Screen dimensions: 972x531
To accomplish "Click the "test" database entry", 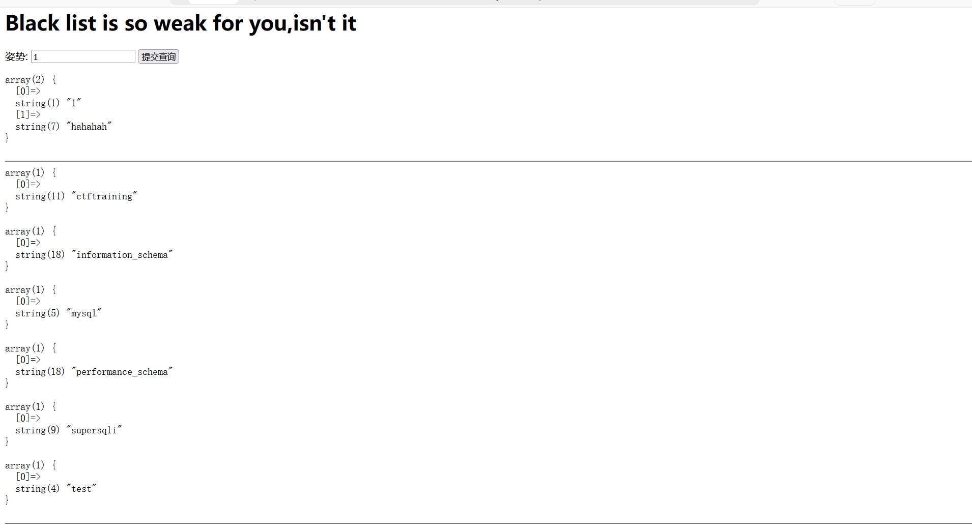I will coord(81,489).
